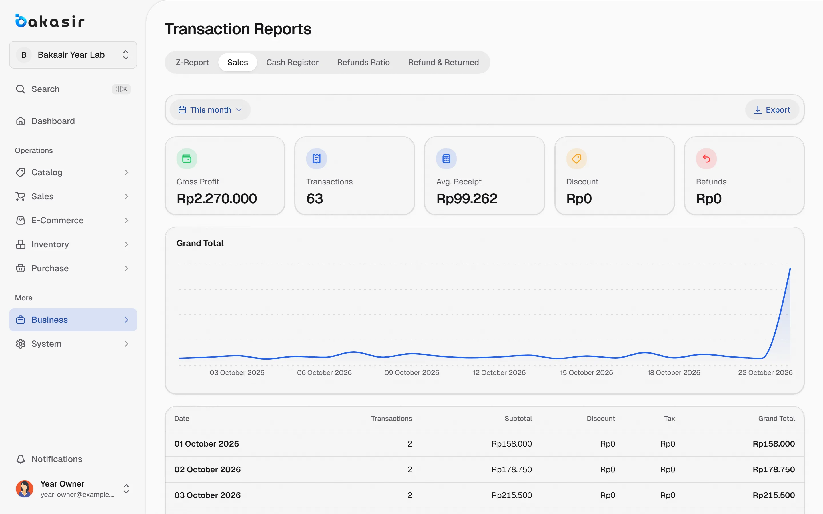The width and height of the screenshot is (823, 514).
Task: Click the Notifications bell icon
Action: (x=20, y=459)
